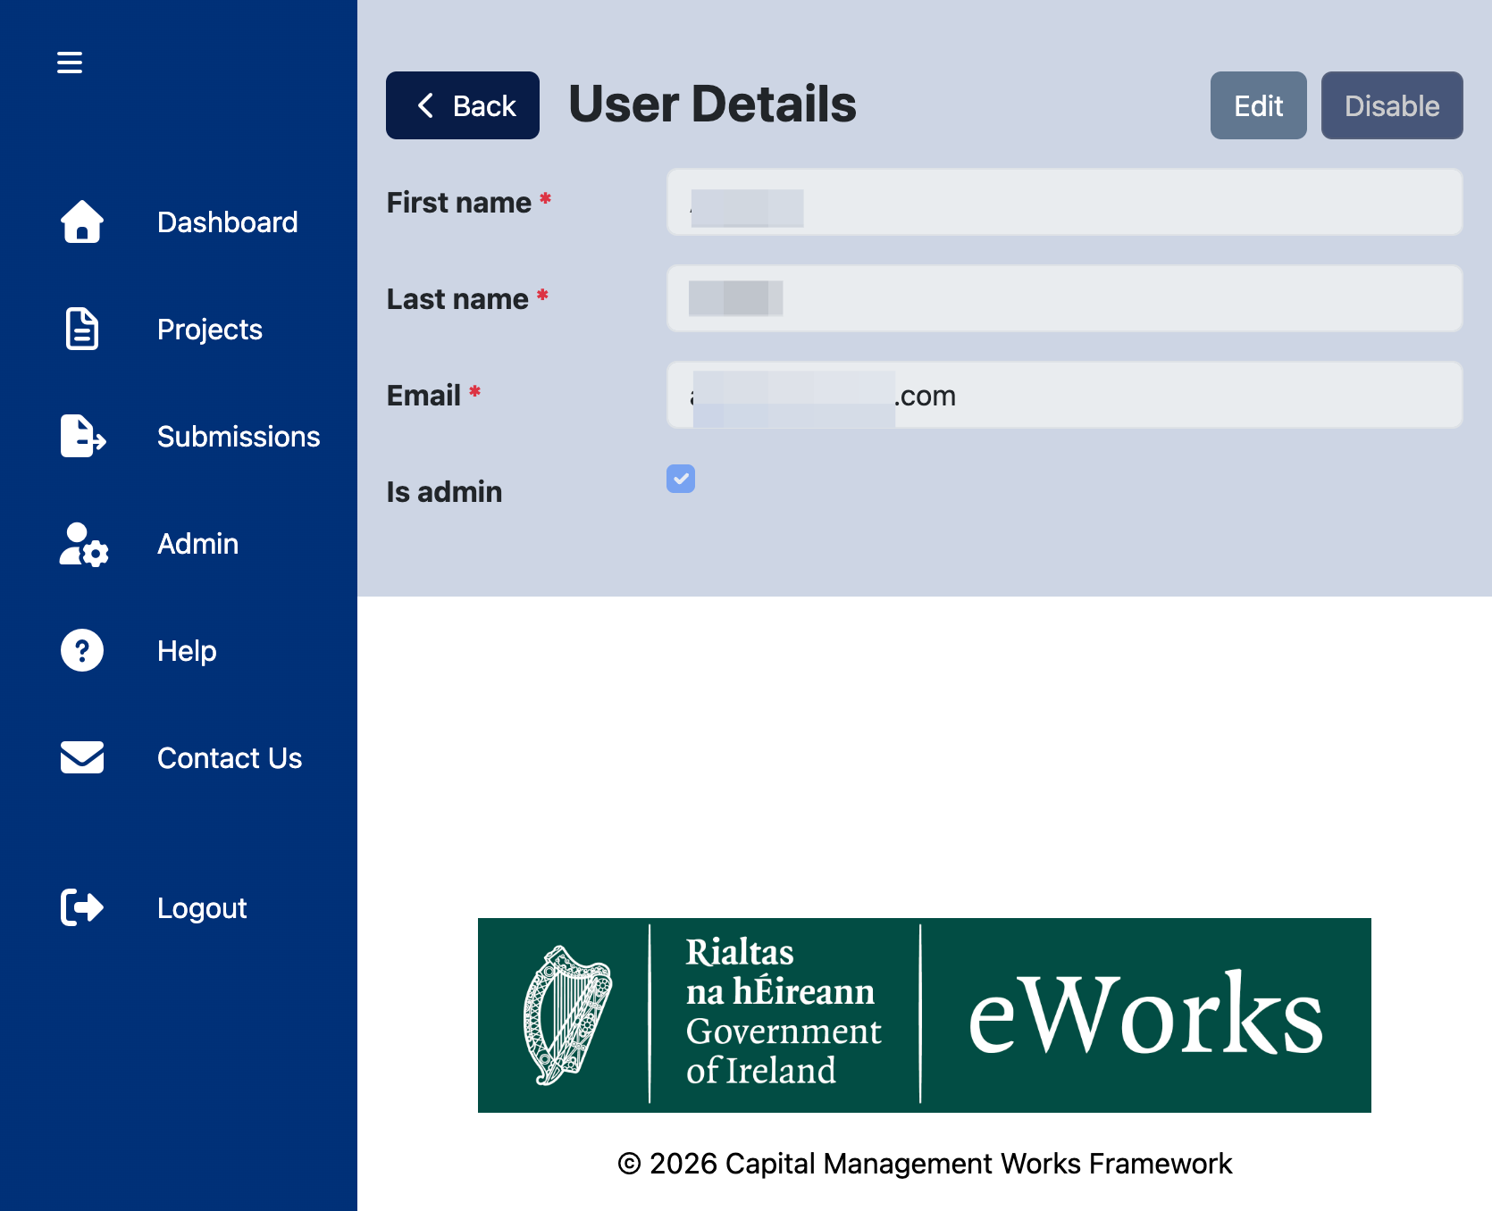Screen dimensions: 1492x1211
Task: Click the Edit button
Action: click(x=1259, y=105)
